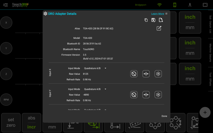
Task: Toggle fullscreen with the top-right frame icon
Action: coord(205,5)
